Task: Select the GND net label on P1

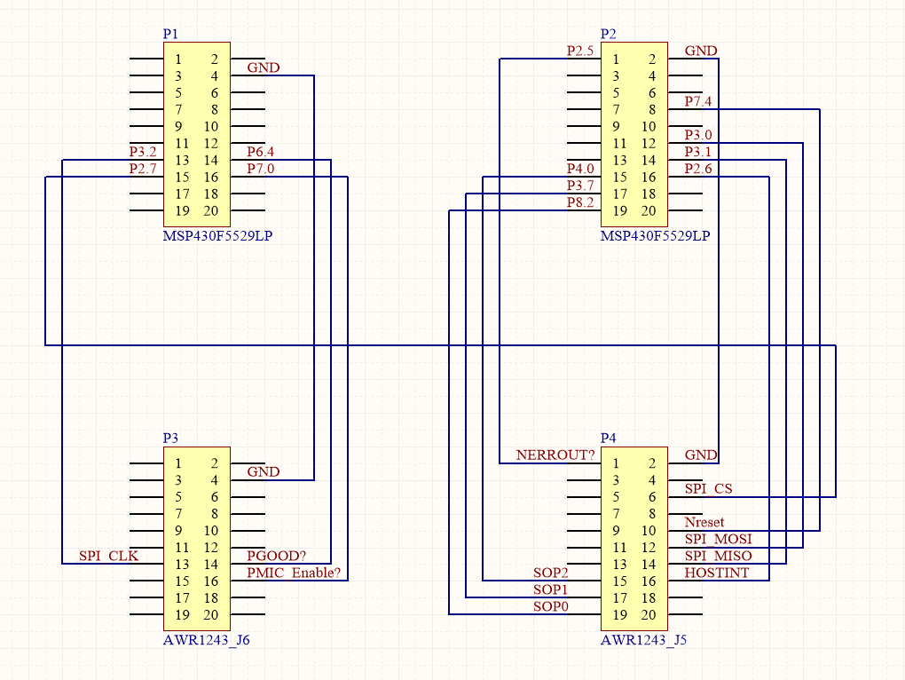Action: pyautogui.click(x=264, y=67)
